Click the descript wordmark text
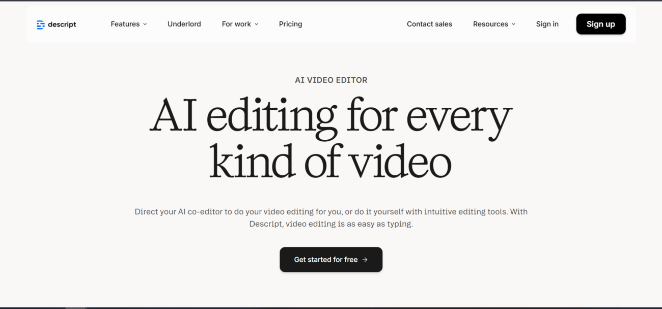 [62, 24]
